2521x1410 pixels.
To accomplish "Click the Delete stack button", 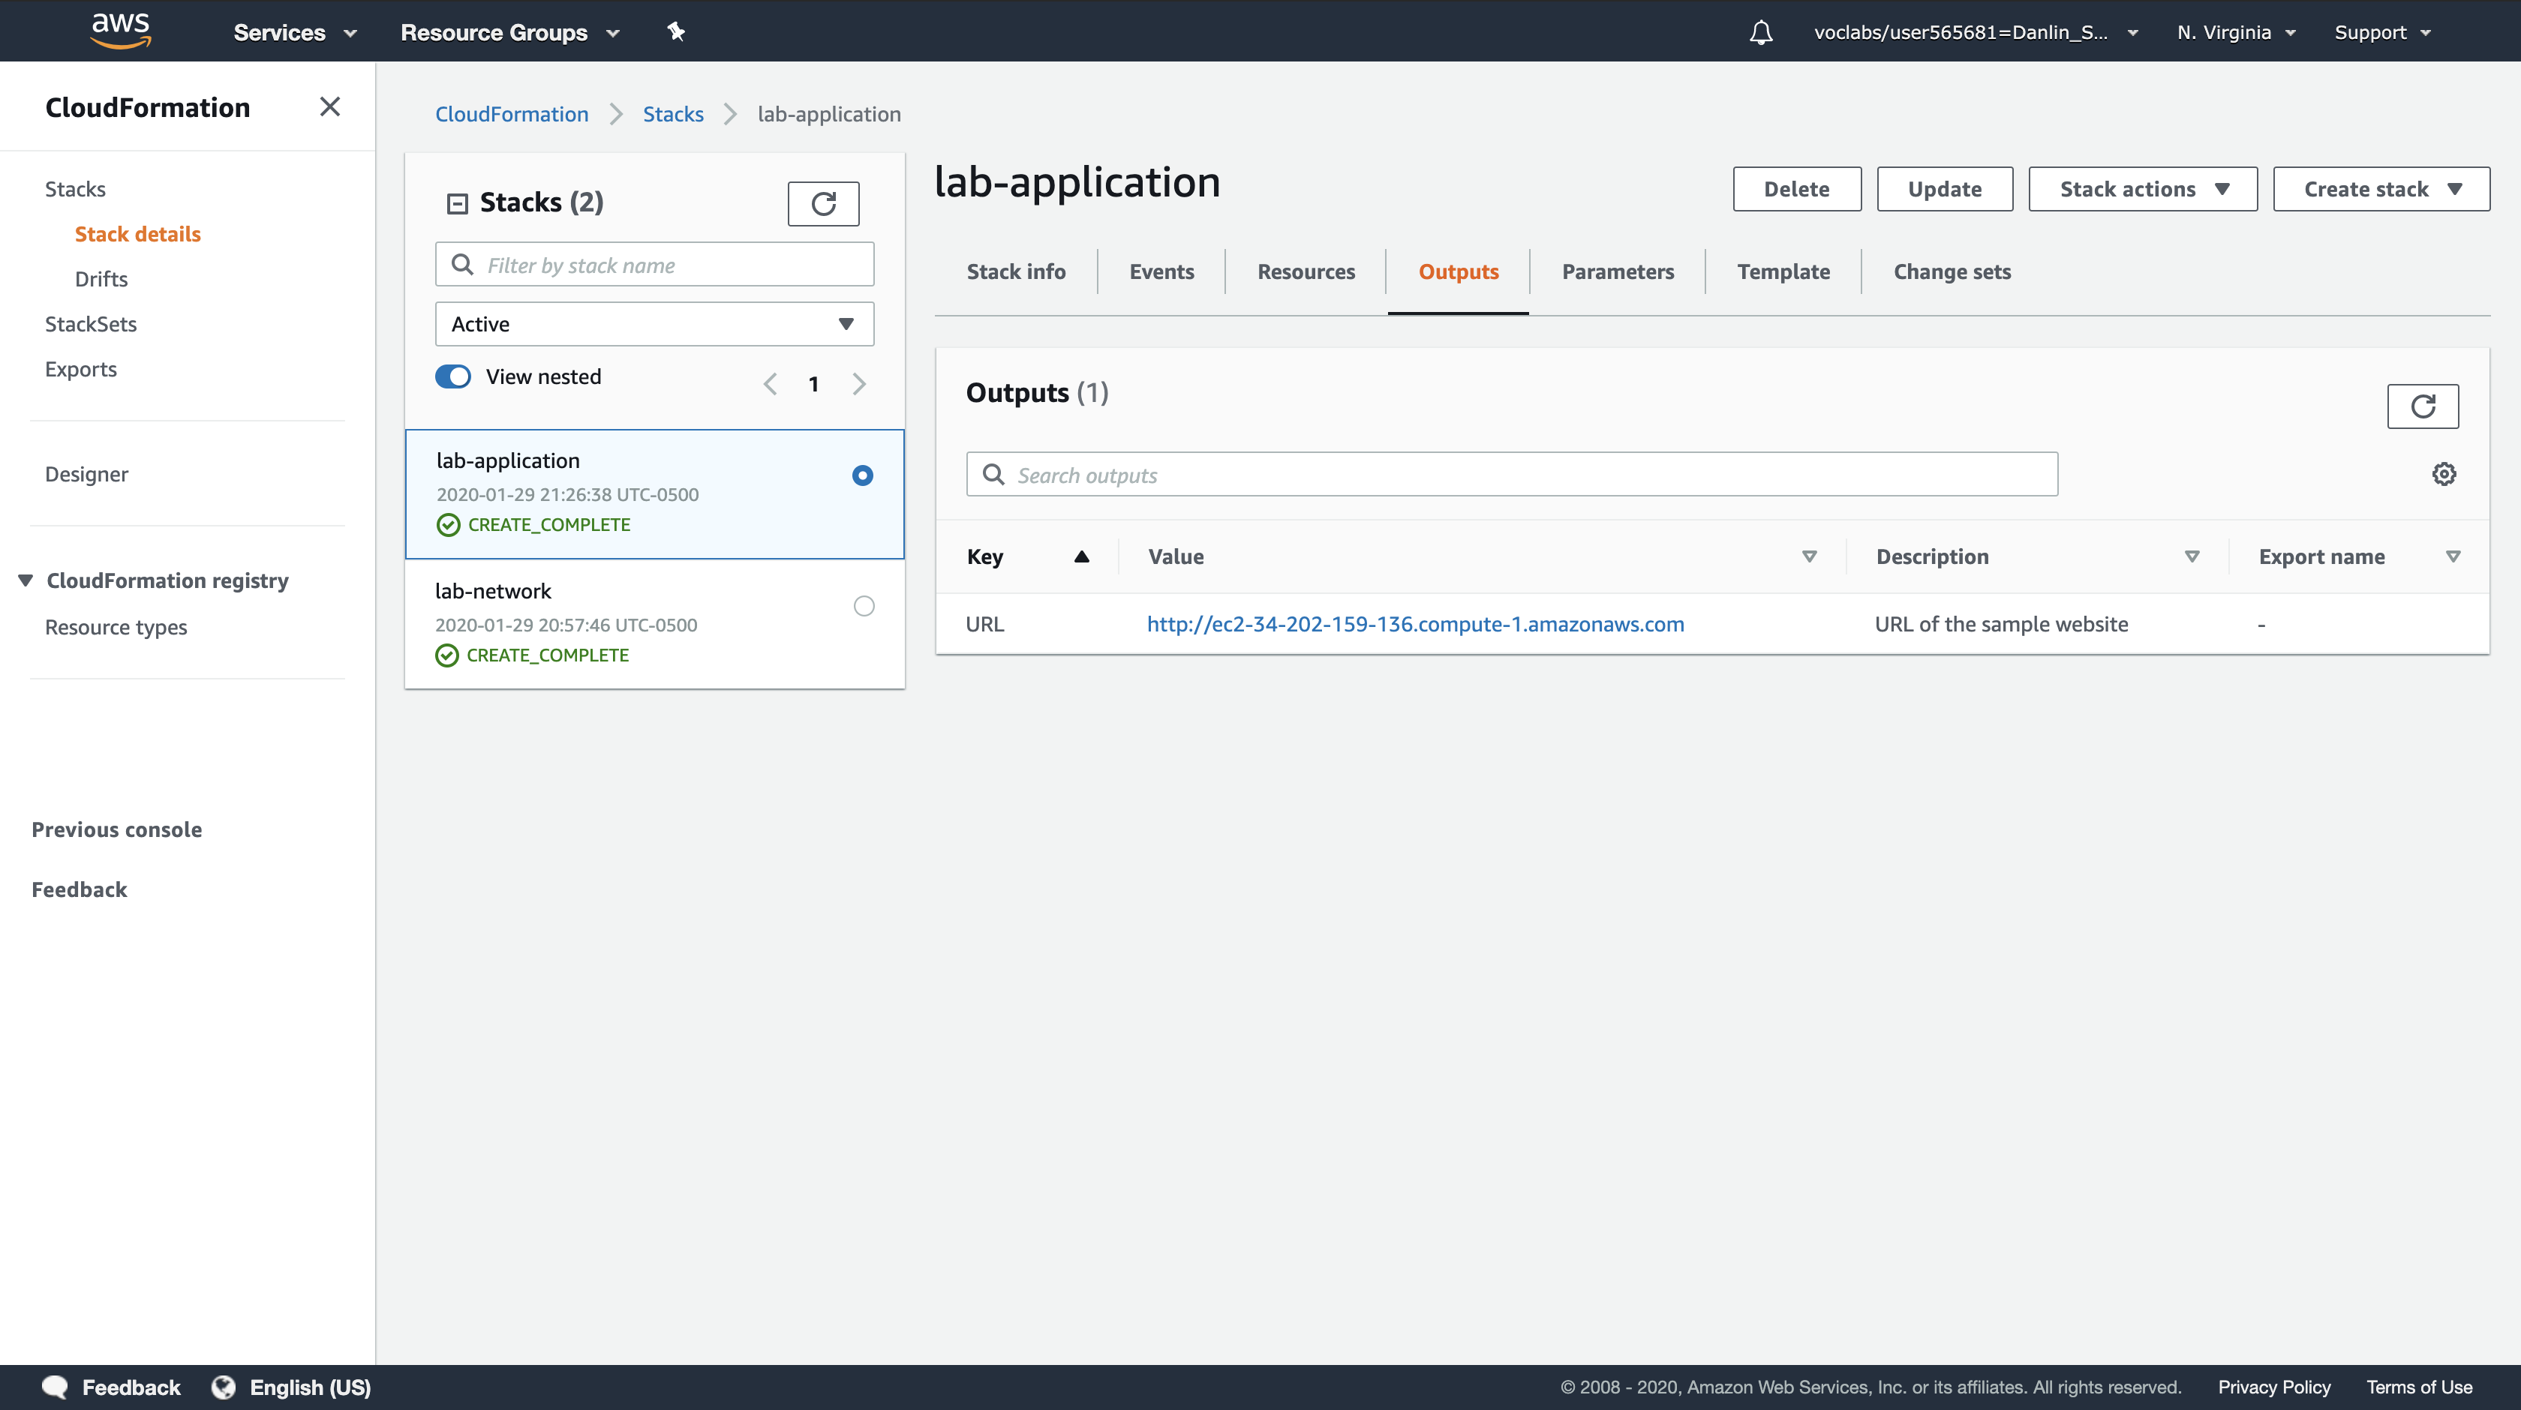I will click(x=1795, y=189).
